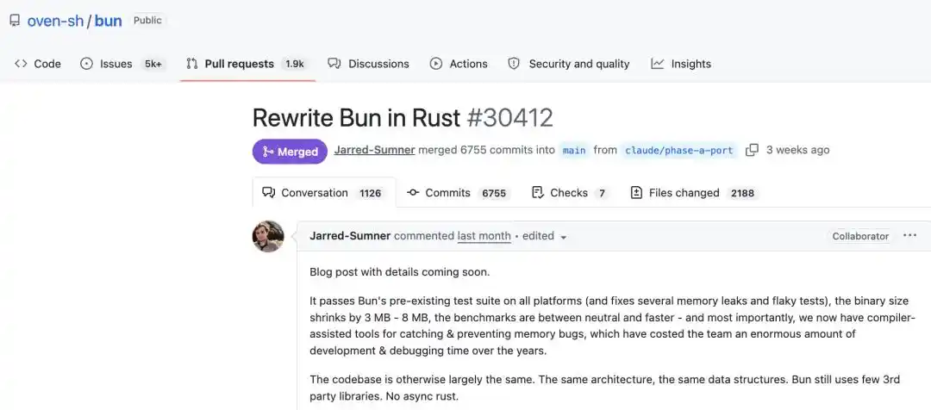Click the Actions play icon
Screen dimensions: 931x410
point(436,64)
